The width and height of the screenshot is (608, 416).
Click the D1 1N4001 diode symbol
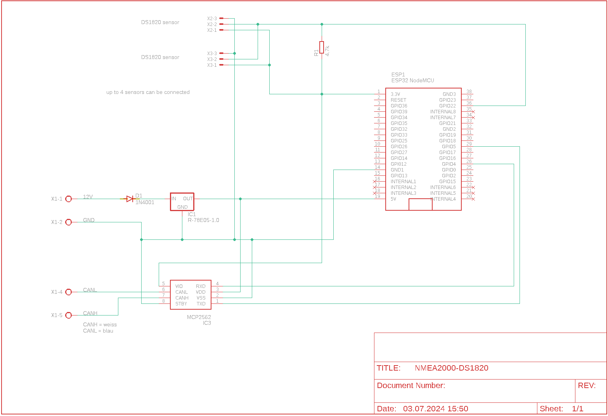click(x=130, y=199)
